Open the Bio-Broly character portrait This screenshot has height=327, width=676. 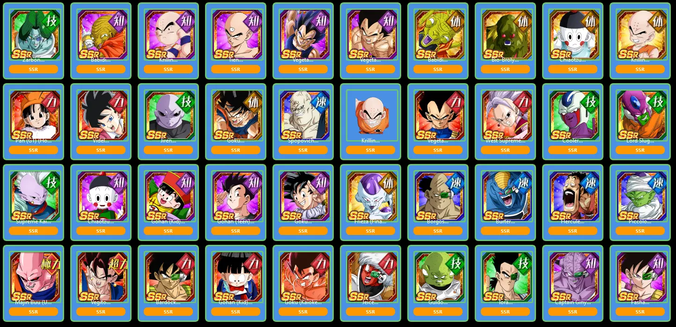click(x=505, y=35)
